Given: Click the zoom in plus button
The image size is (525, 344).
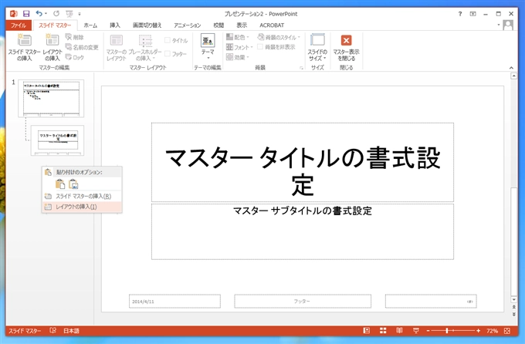Looking at the screenshot, I should tap(479, 331).
